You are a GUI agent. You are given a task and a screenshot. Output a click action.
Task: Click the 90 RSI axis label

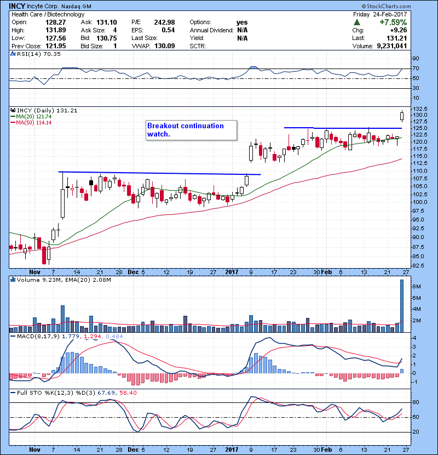click(x=416, y=59)
